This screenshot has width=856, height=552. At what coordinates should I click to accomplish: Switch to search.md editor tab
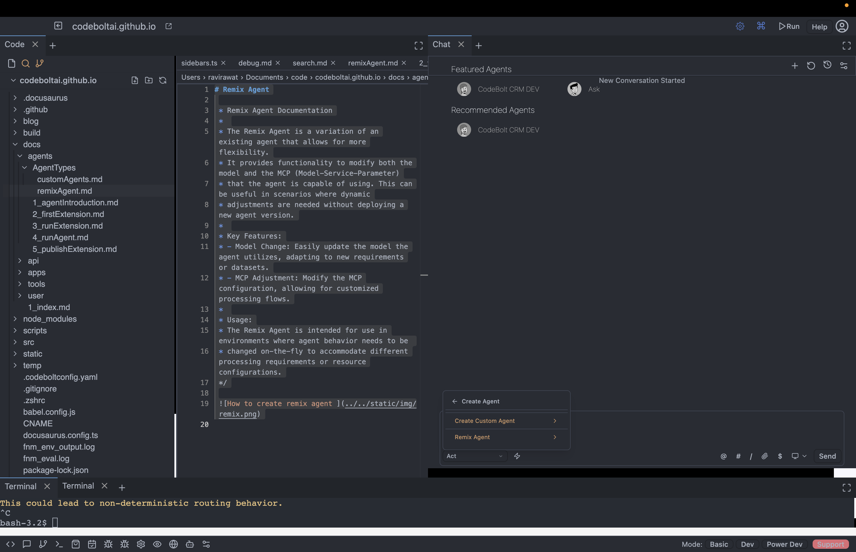click(x=309, y=63)
